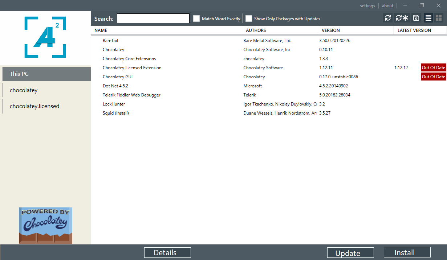Sort by VERSION column header
This screenshot has width=447, height=260.
pyautogui.click(x=356, y=30)
